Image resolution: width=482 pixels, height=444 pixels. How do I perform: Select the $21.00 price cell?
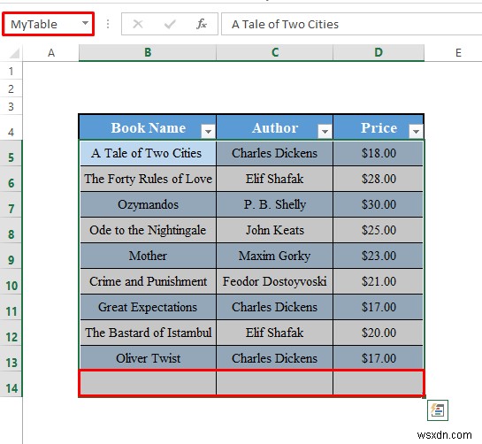tap(379, 281)
